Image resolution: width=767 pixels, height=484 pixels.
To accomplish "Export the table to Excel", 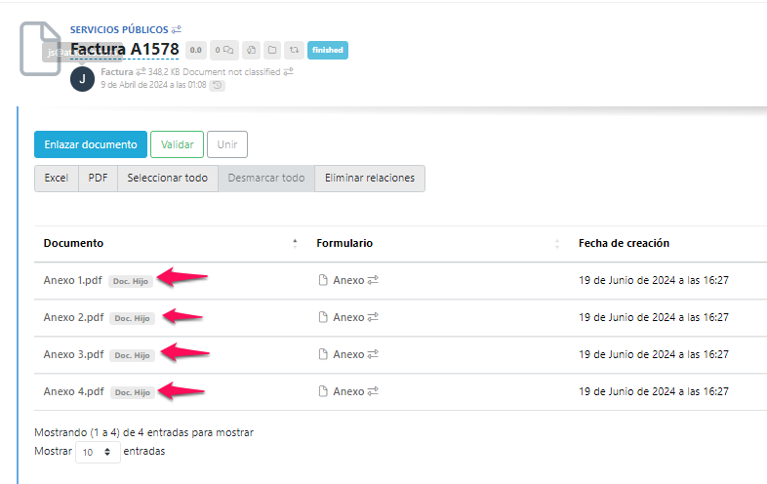I will click(57, 179).
